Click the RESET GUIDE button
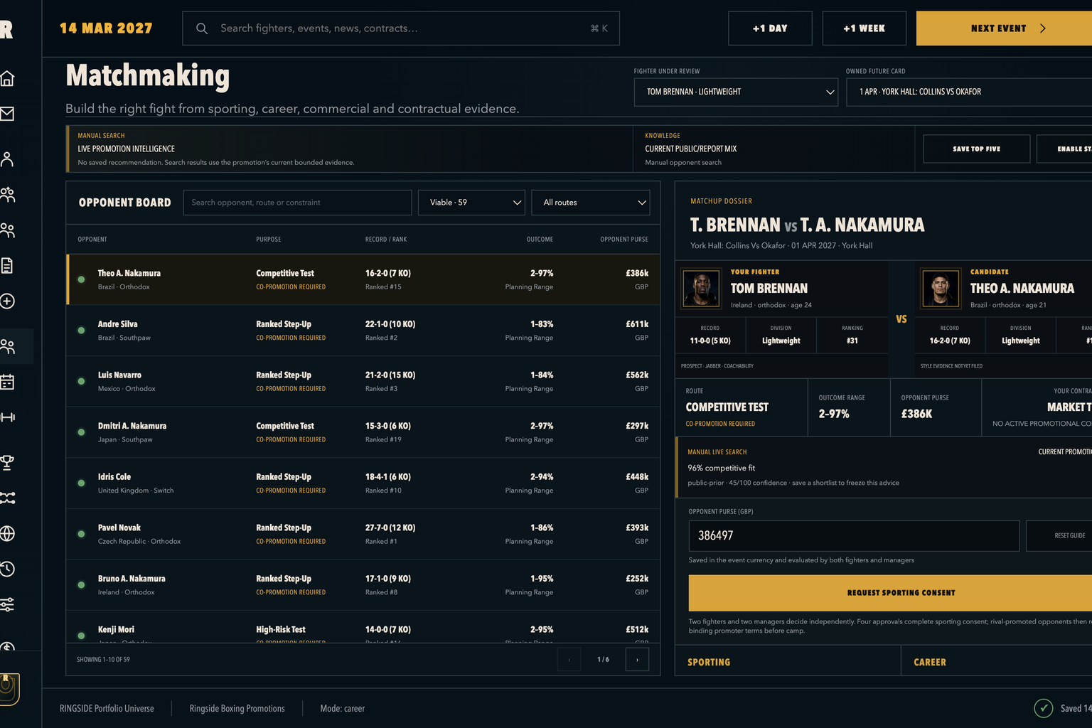 click(x=1059, y=536)
